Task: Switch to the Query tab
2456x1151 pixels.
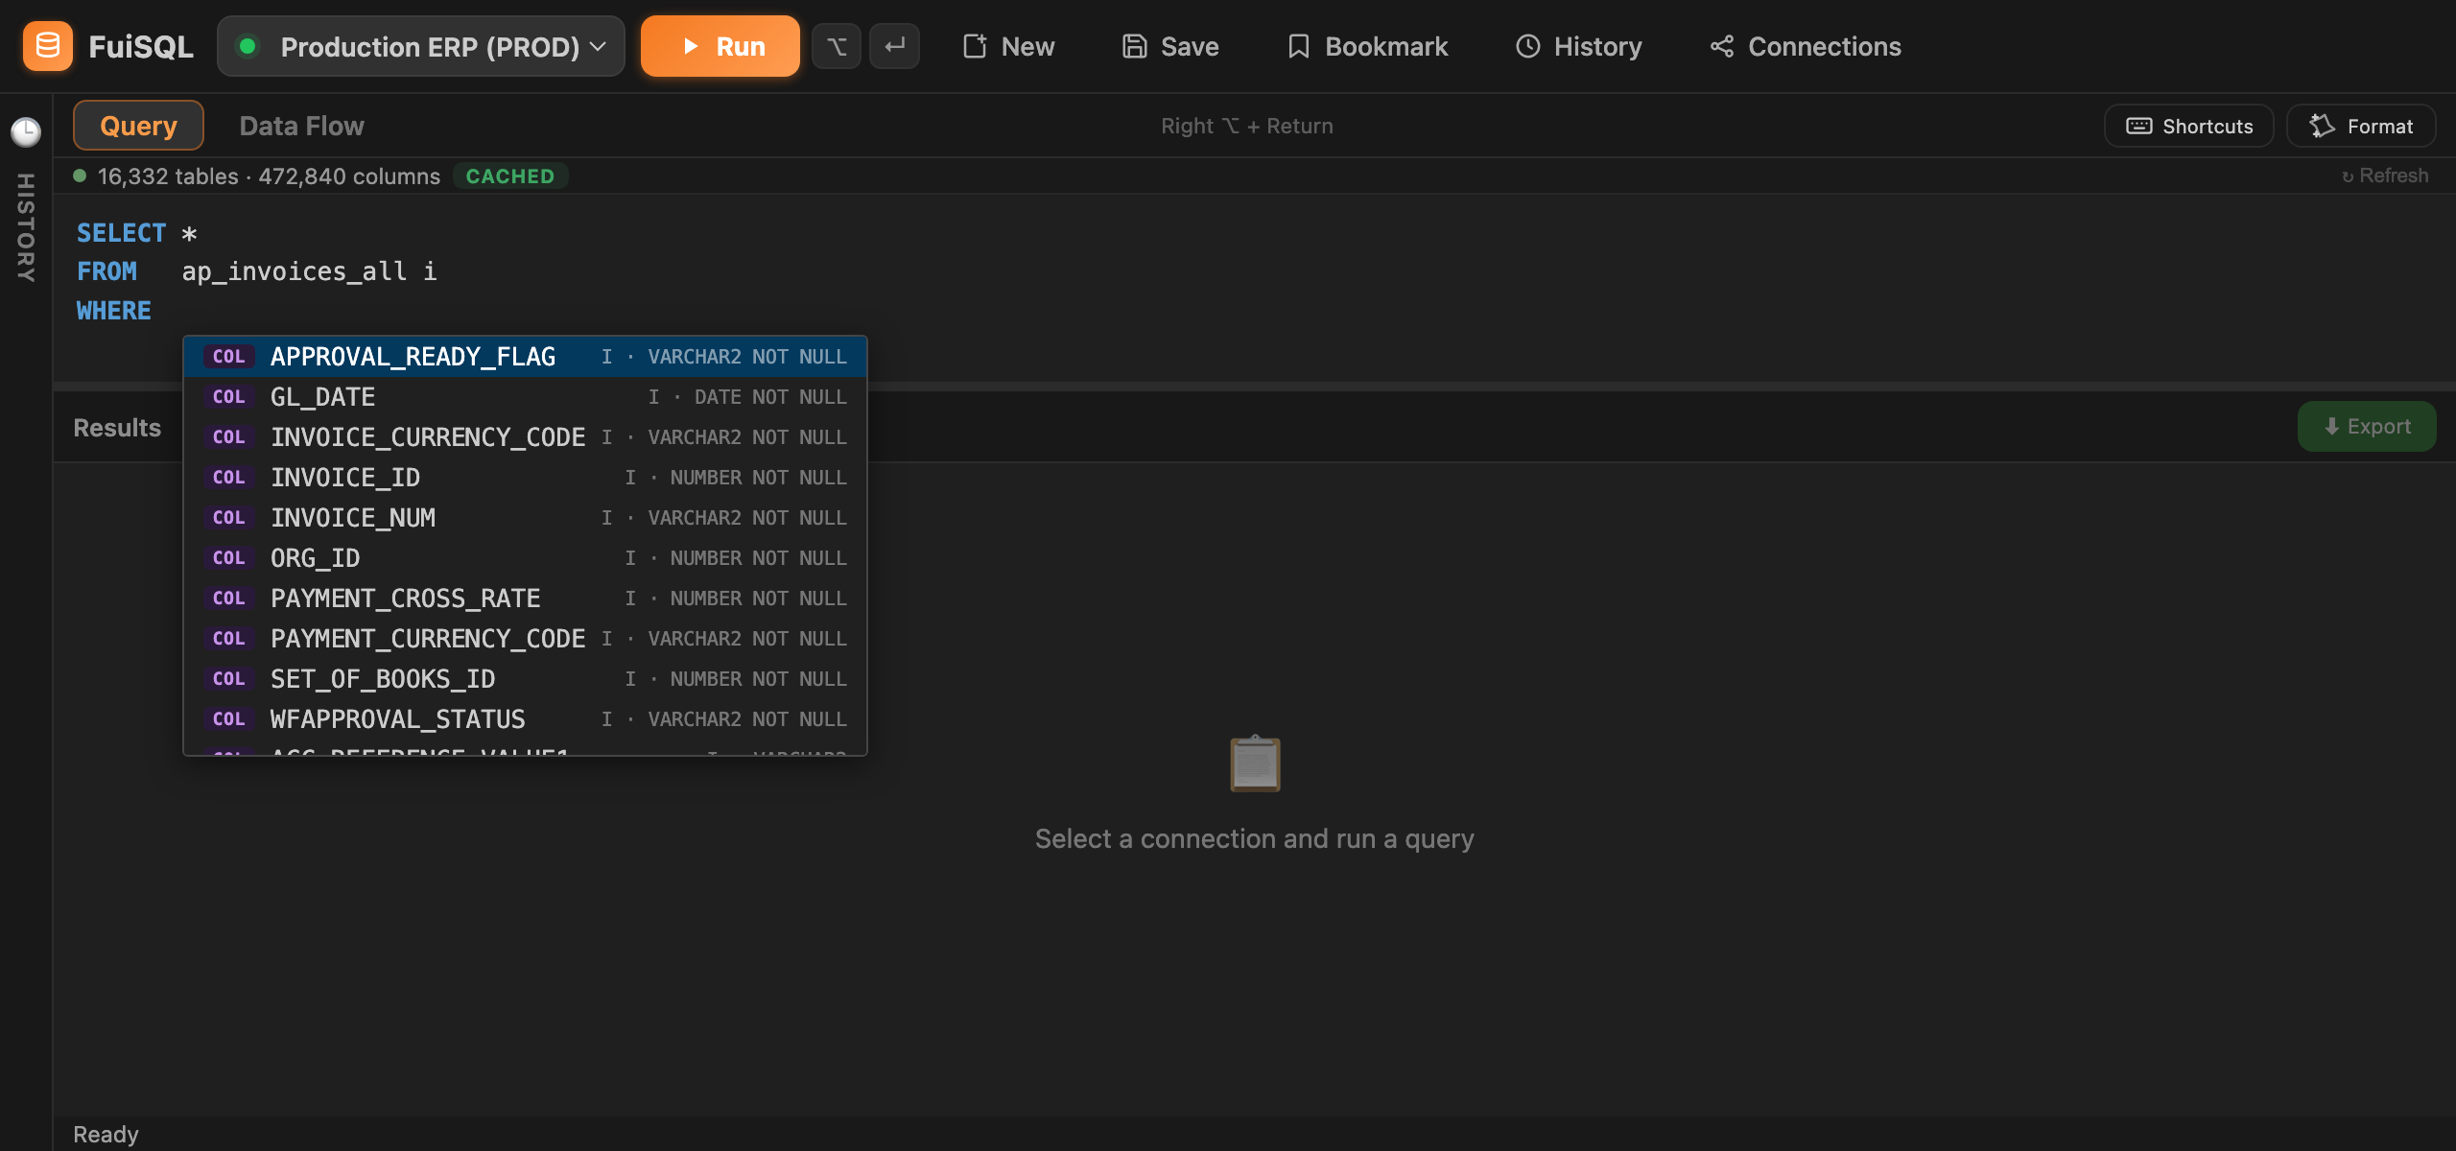Action: (x=138, y=126)
